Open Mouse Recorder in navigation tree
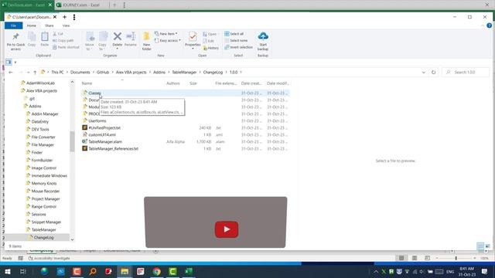The height and width of the screenshot is (278, 495). coord(46,191)
